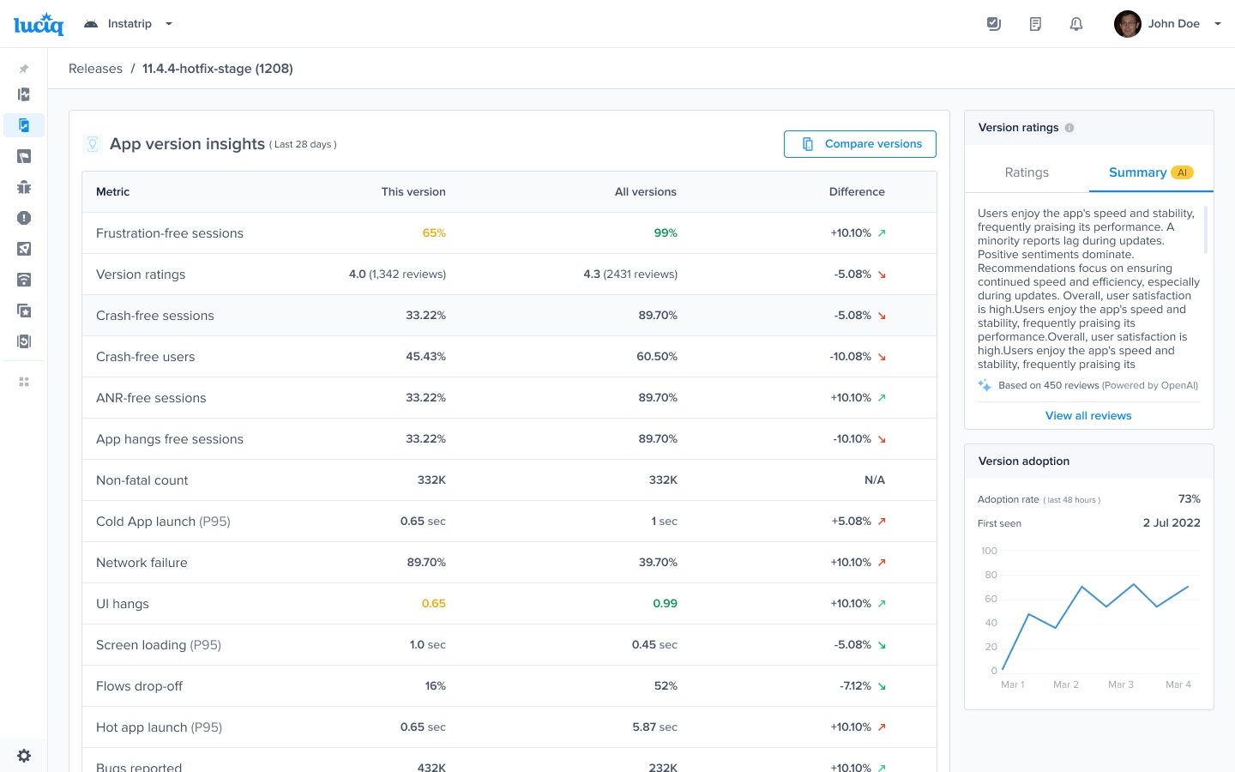Click the pin icon atop the sidebar

pos(24,69)
